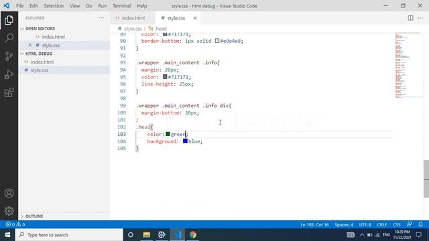Click the ENG language indicator
Image resolution: width=429 pixels, height=241 pixels.
tap(386, 235)
